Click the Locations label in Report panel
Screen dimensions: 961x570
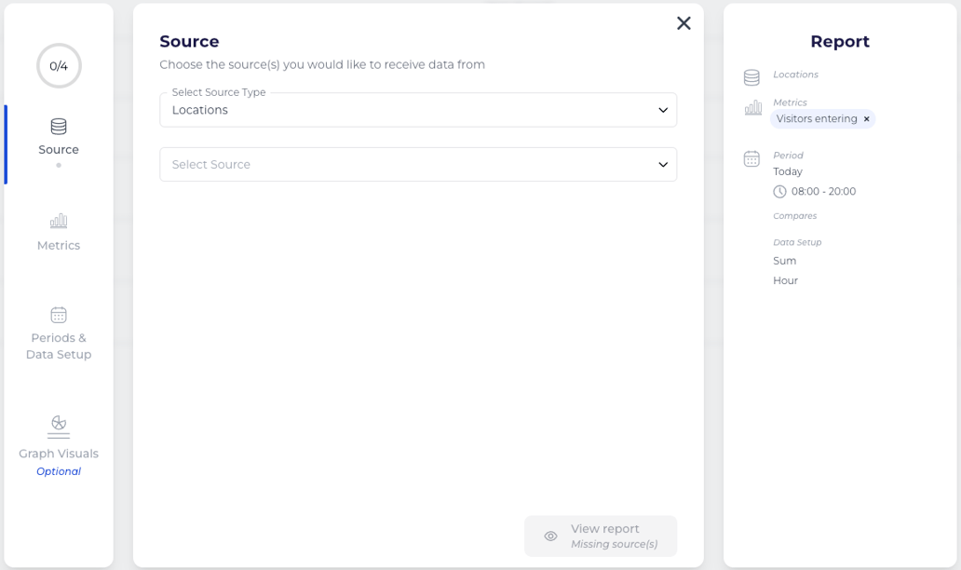(x=795, y=75)
